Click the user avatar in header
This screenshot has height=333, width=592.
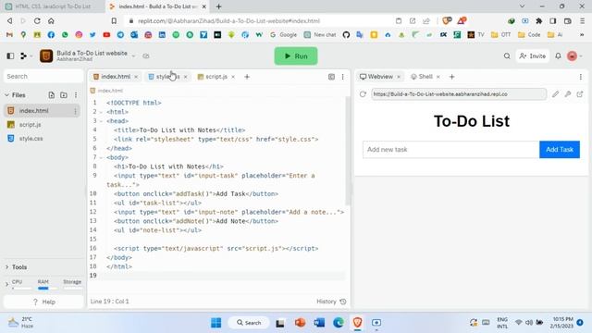click(572, 55)
